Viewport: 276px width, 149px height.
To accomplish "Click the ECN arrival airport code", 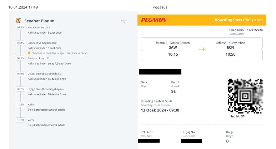I will (231, 47).
